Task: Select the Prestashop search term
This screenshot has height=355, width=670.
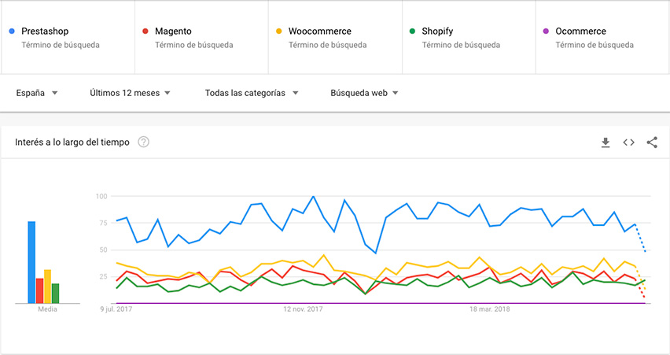Action: pos(46,31)
